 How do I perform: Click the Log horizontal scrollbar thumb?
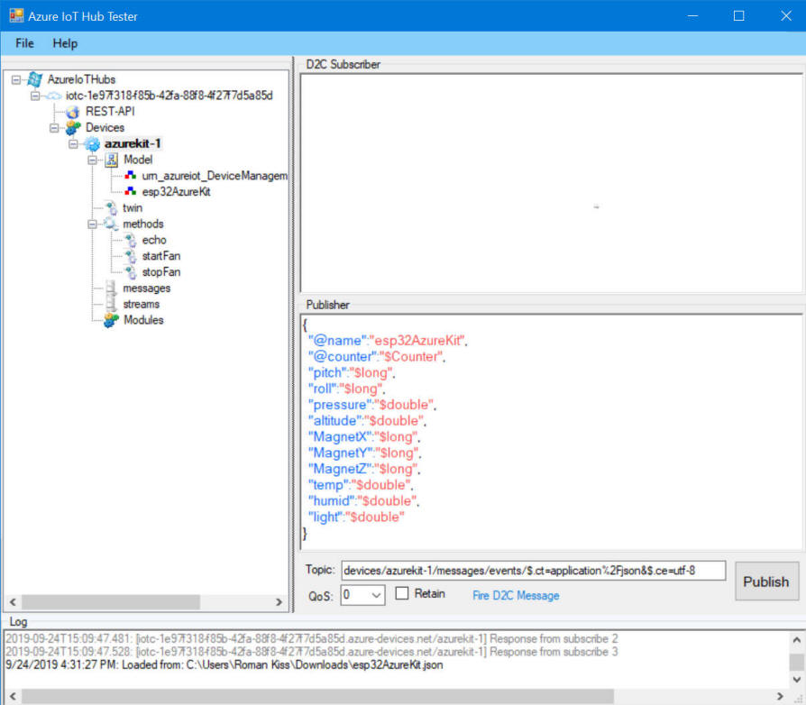317,697
